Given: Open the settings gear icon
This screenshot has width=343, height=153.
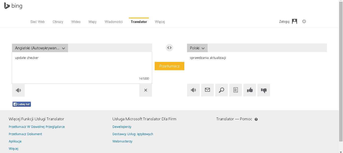Looking at the screenshot, I should [x=304, y=21].
